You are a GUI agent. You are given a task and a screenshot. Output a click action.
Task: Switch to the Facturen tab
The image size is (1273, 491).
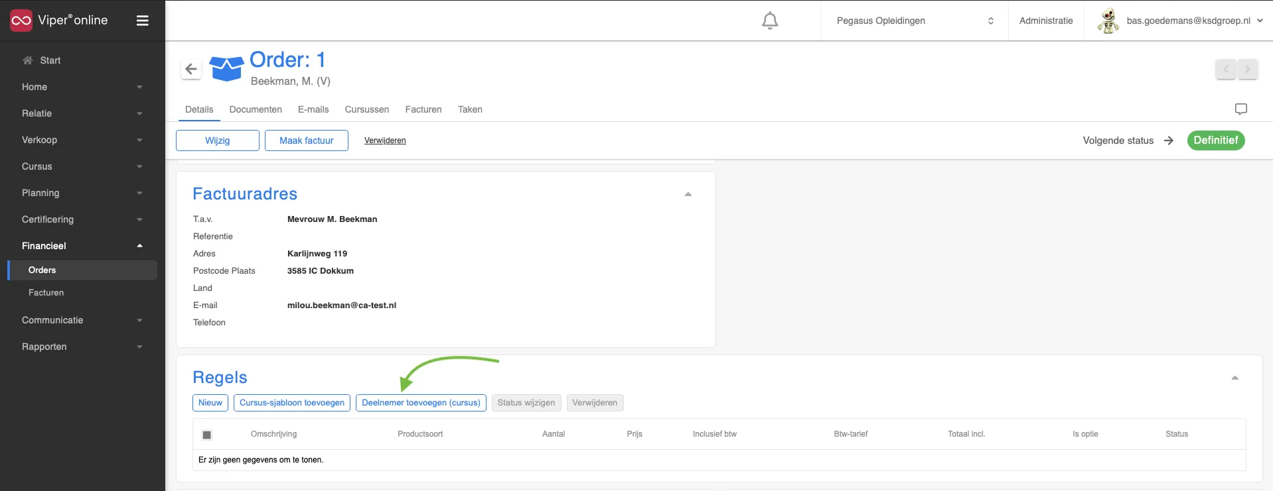pyautogui.click(x=423, y=109)
